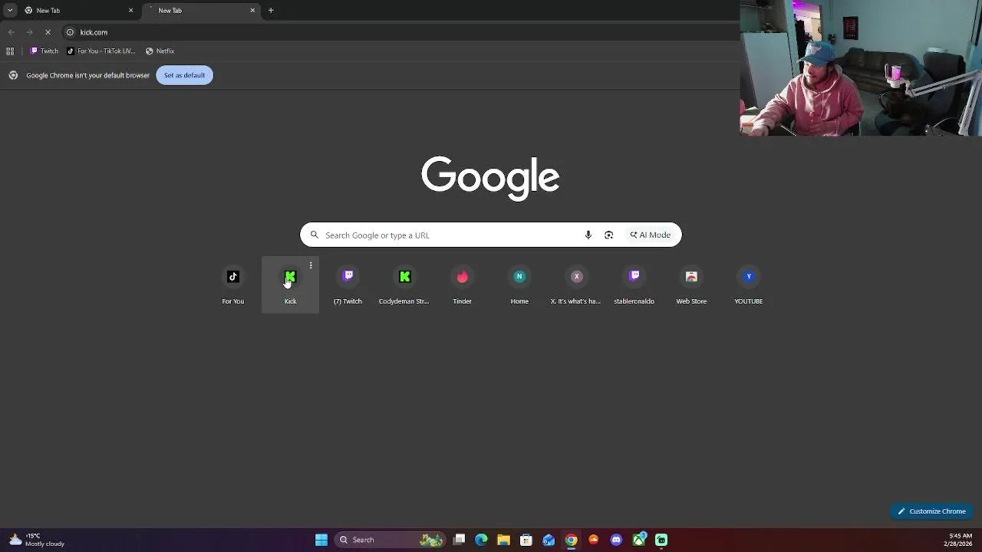Start voice search via the microphone icon

coord(588,235)
